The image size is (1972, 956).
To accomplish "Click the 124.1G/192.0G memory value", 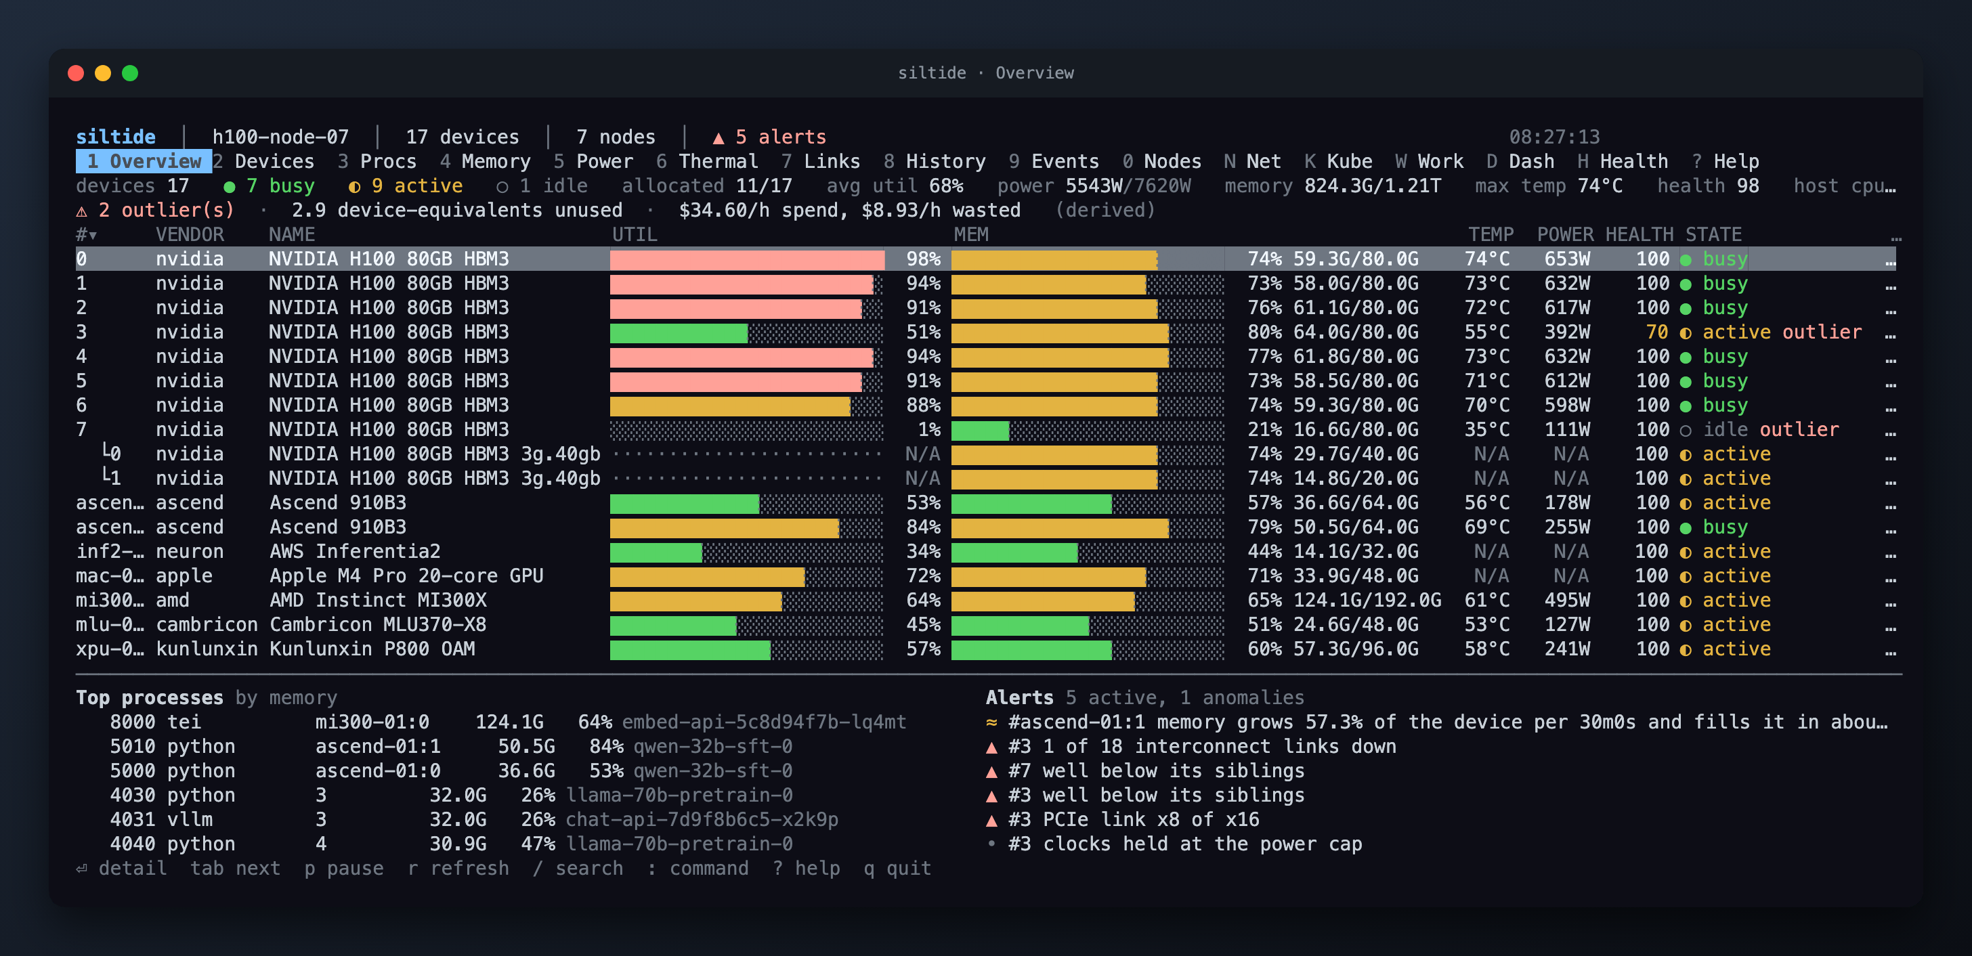I will point(1367,601).
